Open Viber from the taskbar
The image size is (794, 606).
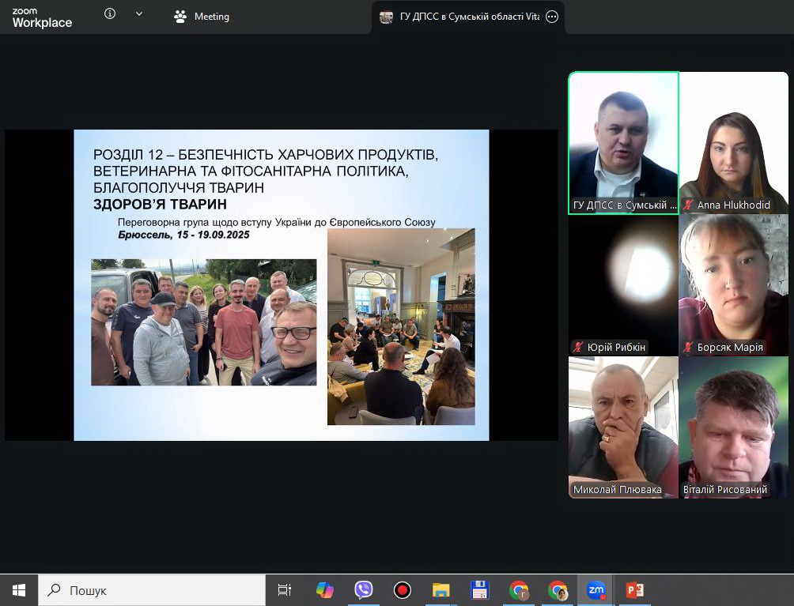364,590
